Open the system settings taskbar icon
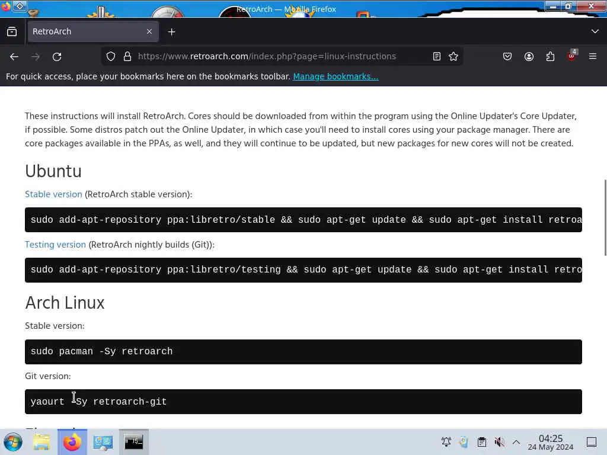This screenshot has height=455, width=607. 103,442
